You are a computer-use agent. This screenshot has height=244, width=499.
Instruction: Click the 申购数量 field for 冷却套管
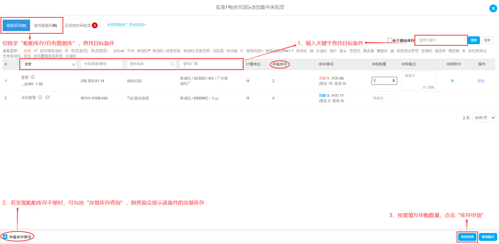tap(384, 98)
